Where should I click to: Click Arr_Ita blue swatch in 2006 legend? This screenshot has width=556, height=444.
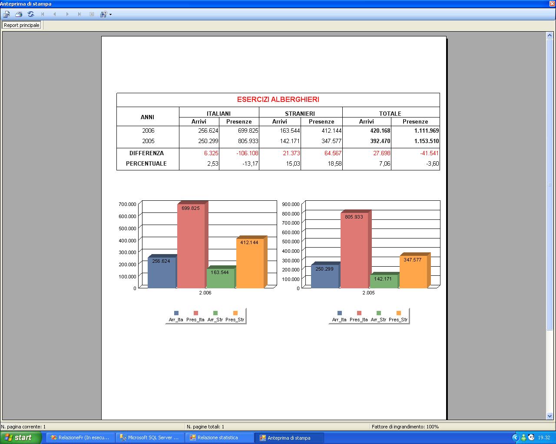click(176, 313)
